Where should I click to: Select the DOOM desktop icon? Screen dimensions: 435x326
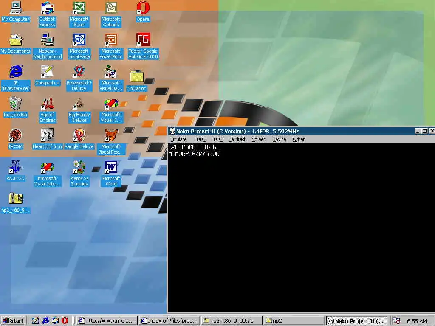[x=16, y=139]
